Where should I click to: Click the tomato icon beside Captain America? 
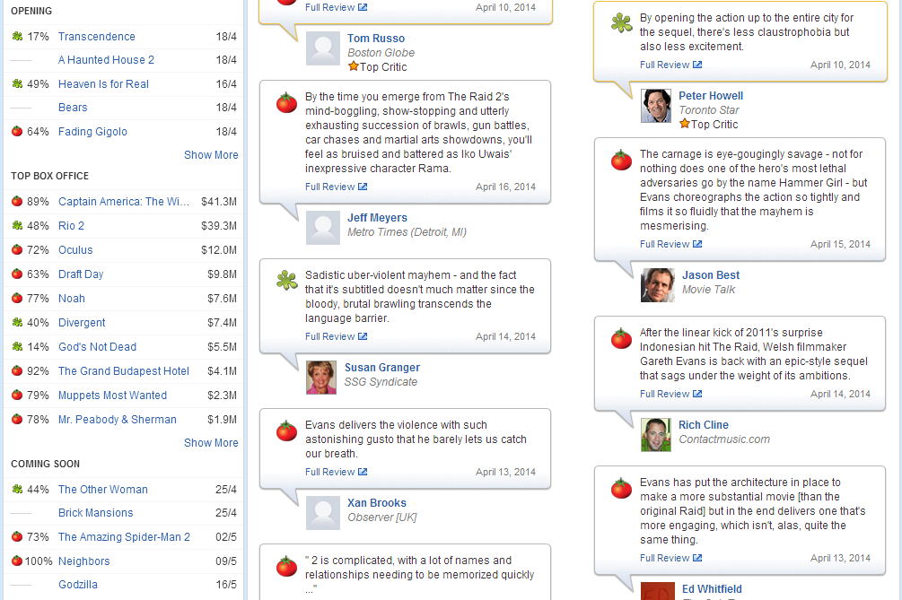pos(17,202)
